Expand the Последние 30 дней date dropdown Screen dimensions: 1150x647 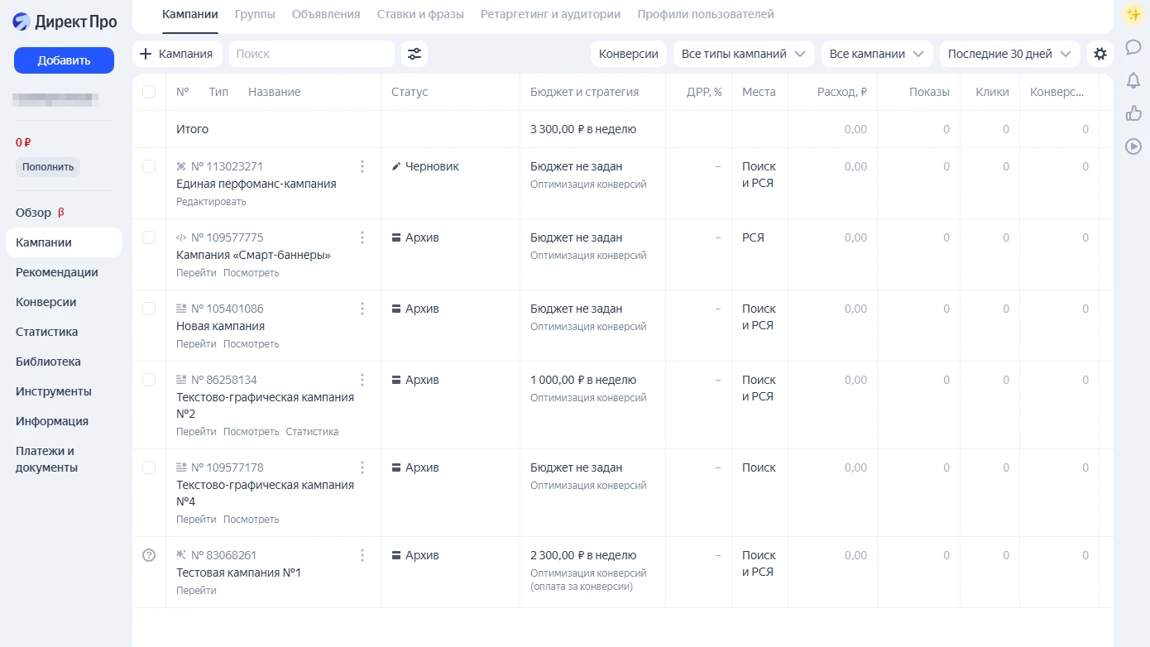coord(1009,54)
